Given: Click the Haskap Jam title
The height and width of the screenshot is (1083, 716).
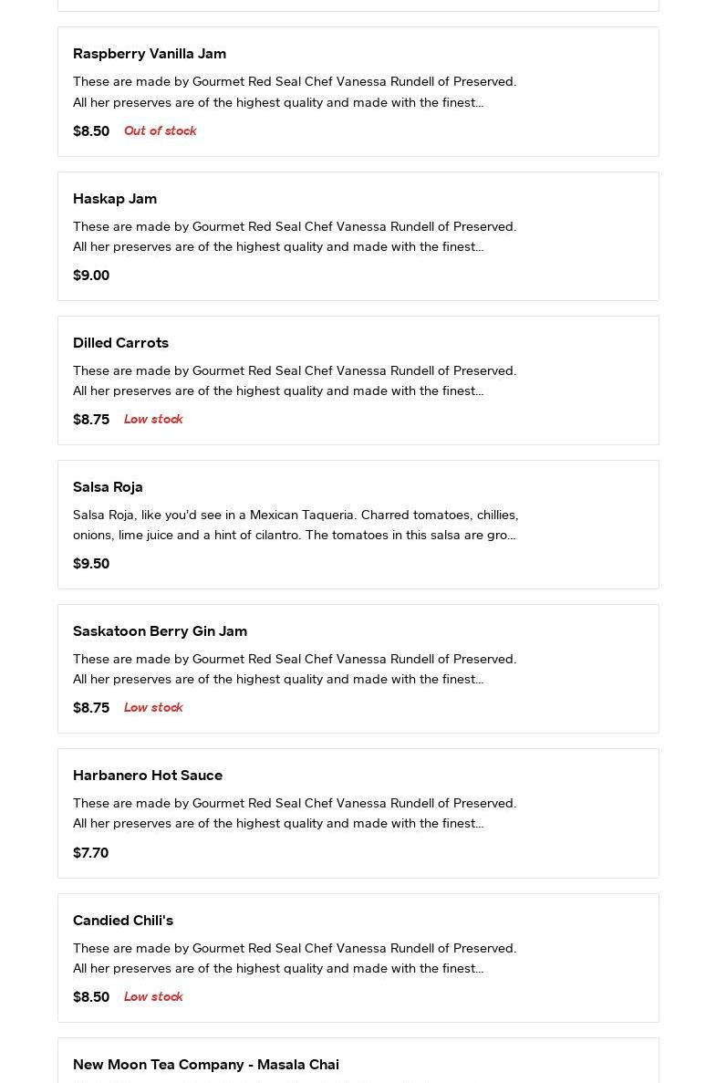Looking at the screenshot, I should click(x=115, y=199).
